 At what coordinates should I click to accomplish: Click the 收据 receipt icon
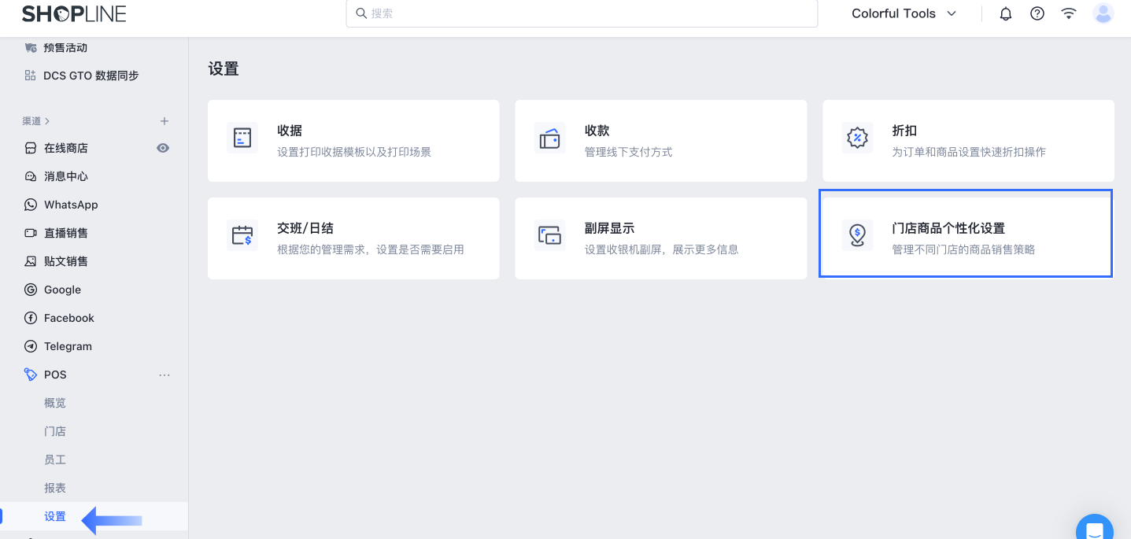(242, 138)
